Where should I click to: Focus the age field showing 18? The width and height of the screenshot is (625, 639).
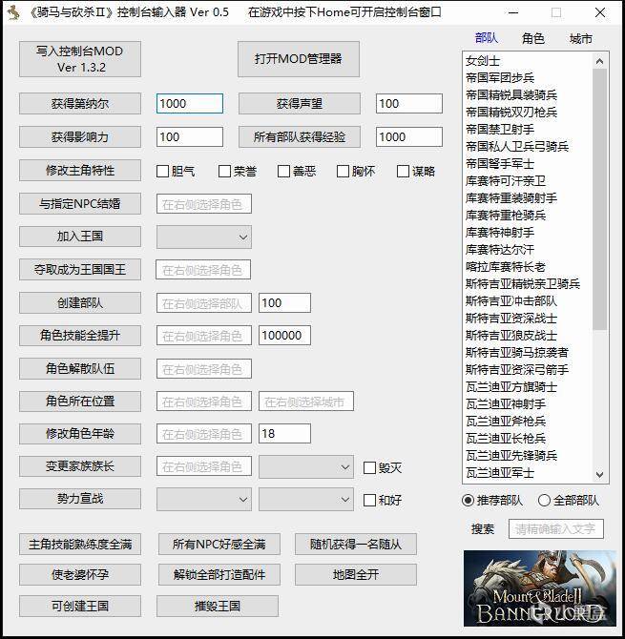(284, 434)
